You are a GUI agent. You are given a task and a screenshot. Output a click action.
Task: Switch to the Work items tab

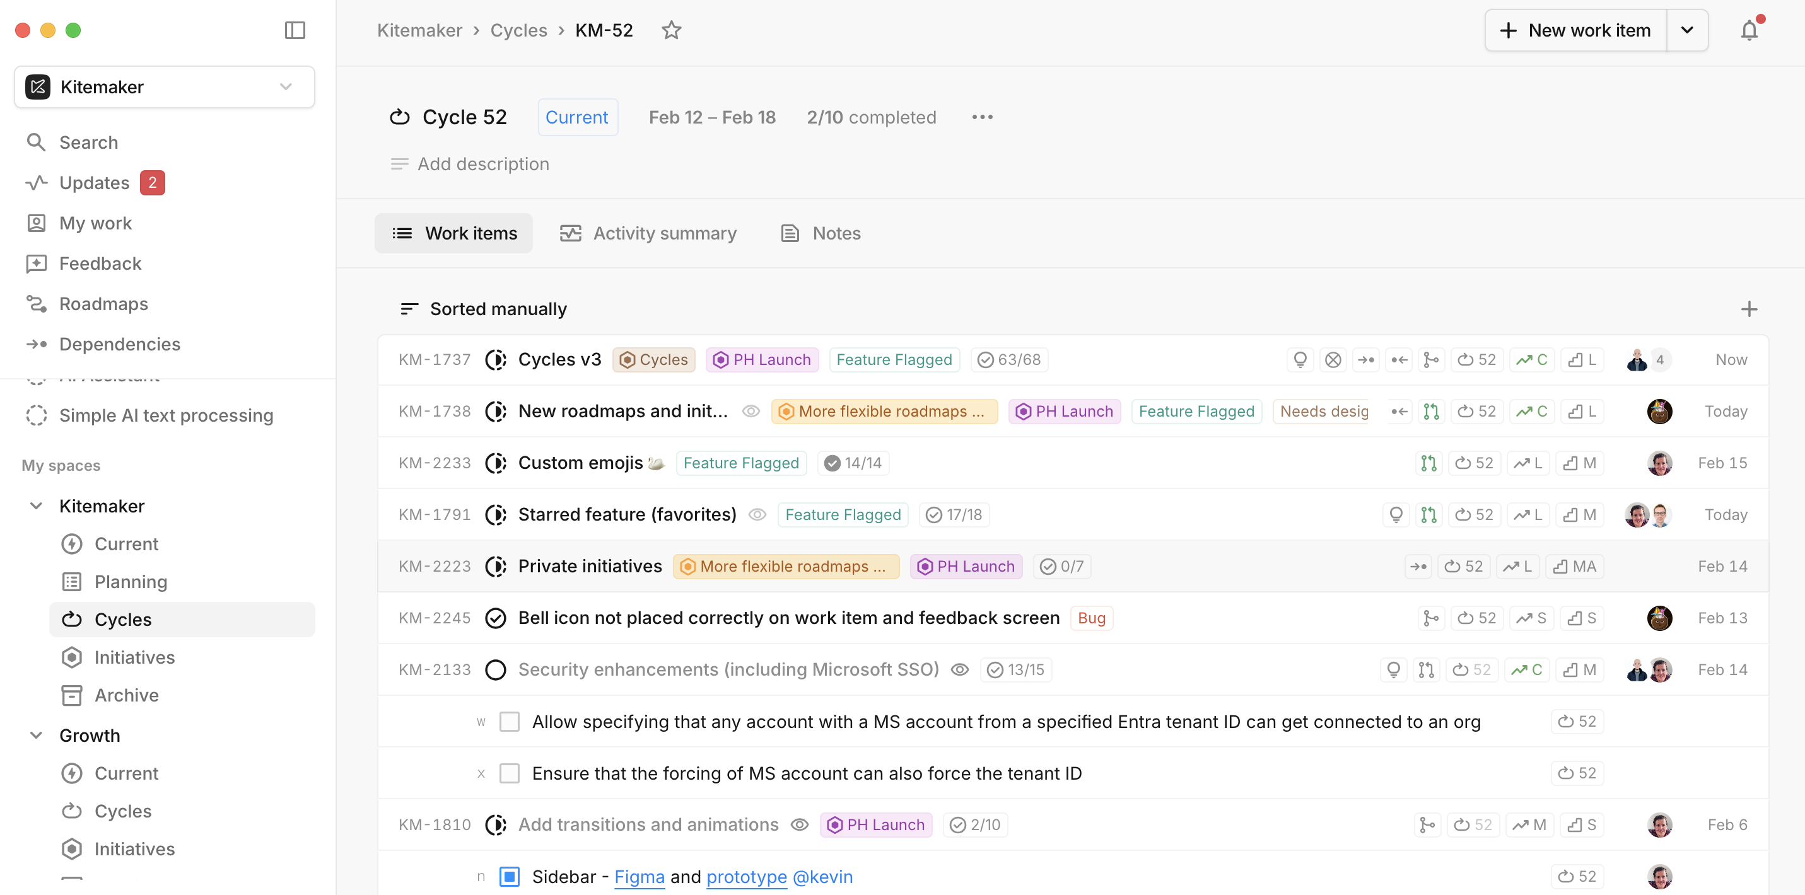453,233
